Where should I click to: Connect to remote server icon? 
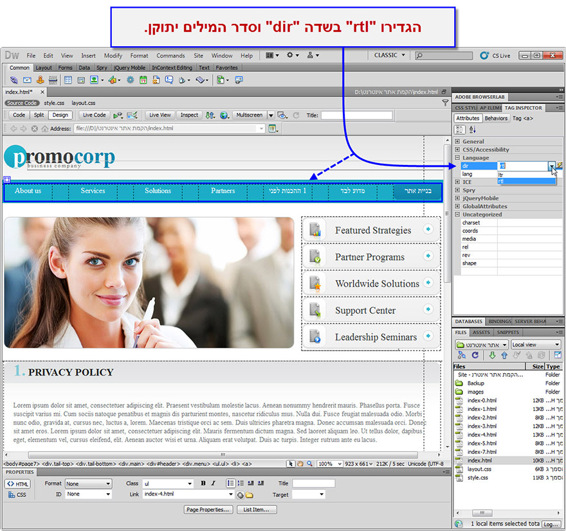tap(462, 355)
